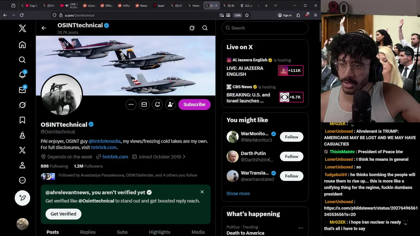Ask Grok about this profile from the header

(x=192, y=28)
